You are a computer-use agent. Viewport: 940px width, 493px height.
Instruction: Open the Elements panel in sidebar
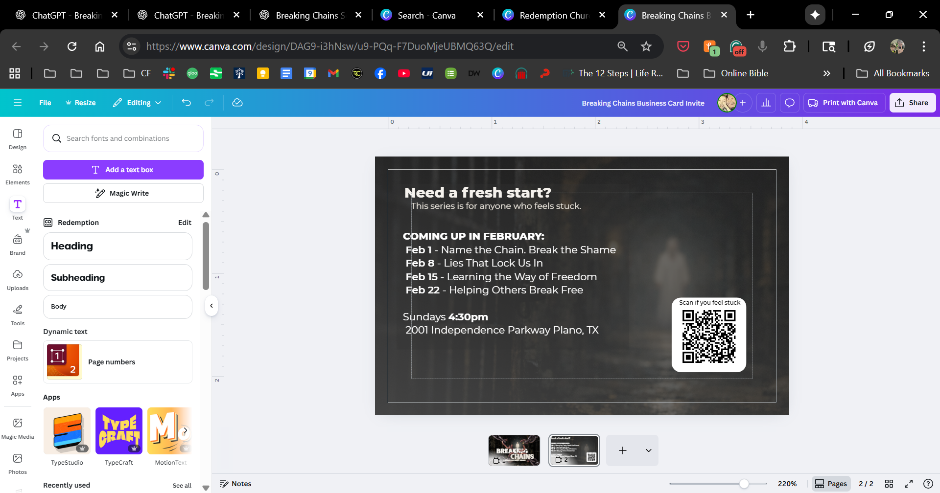tap(18, 174)
